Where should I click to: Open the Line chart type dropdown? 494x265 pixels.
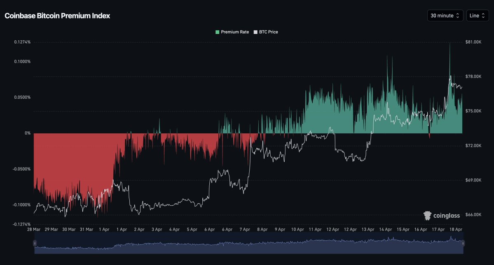pos(477,16)
